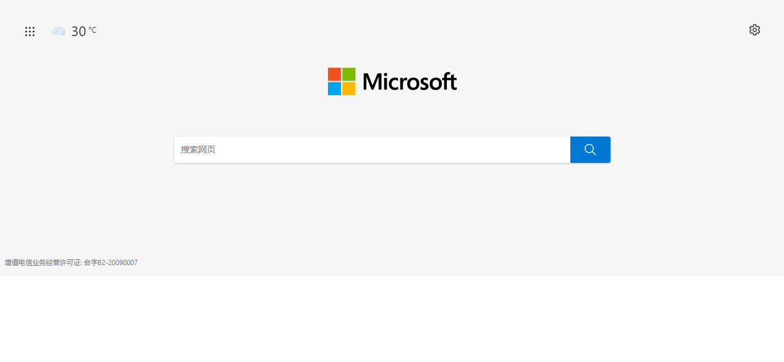The image size is (784, 362).
Task: Open weather widget next to app launcher
Action: click(74, 31)
